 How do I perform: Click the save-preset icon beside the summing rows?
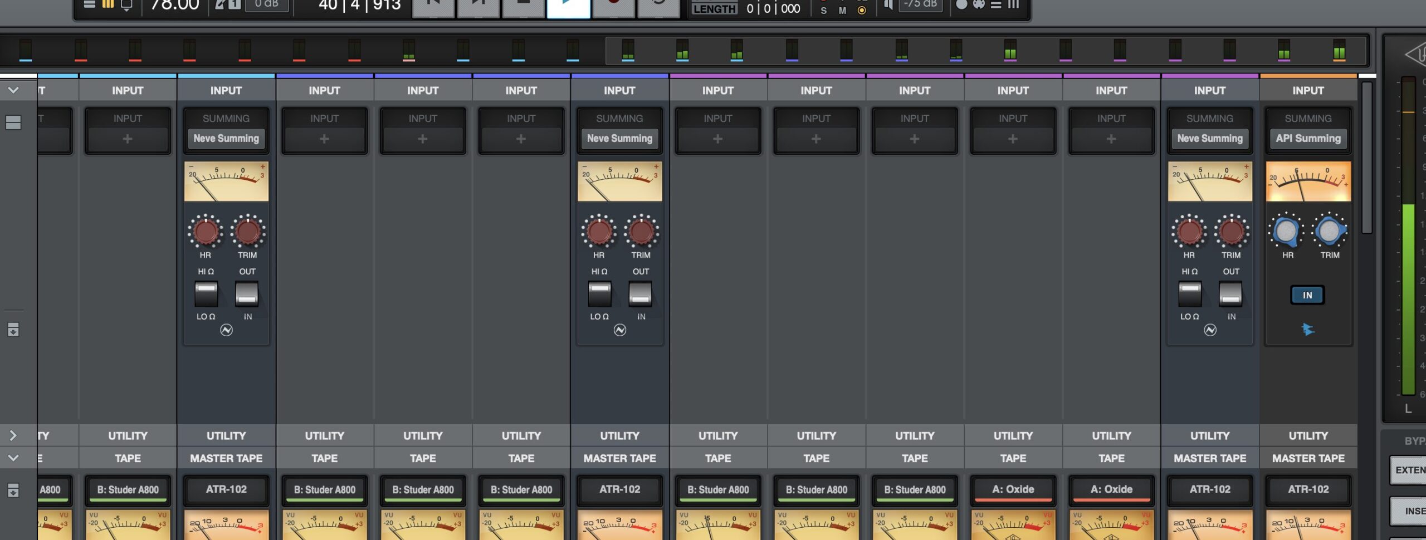13,330
